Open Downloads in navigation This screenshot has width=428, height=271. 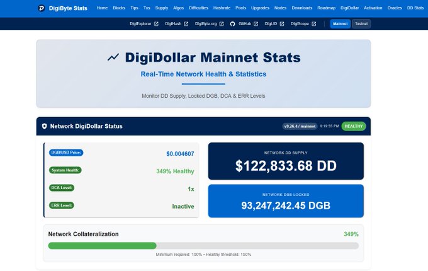point(302,8)
